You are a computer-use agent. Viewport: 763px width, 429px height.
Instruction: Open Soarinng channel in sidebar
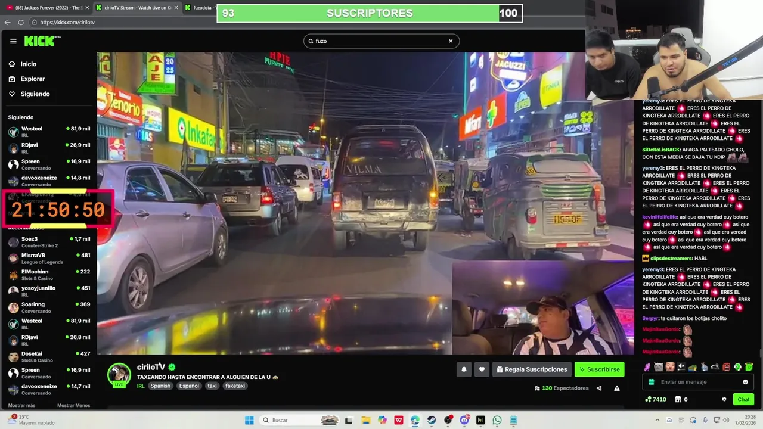click(49, 307)
